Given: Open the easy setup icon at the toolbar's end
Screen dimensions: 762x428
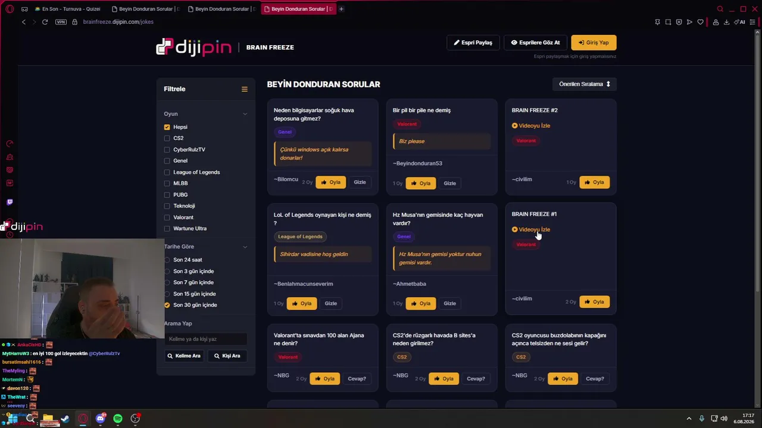Looking at the screenshot, I should [x=753, y=22].
